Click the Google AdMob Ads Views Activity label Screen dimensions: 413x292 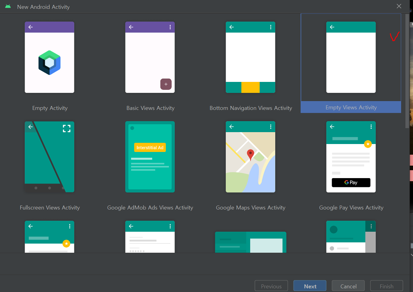pos(150,208)
